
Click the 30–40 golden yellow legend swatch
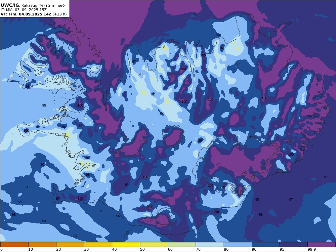[x=98, y=245]
